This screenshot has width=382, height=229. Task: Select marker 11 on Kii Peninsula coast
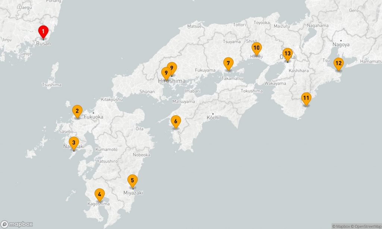pyautogui.click(x=306, y=99)
